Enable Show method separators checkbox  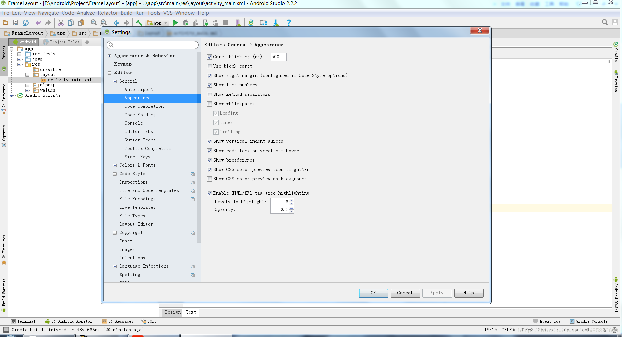click(210, 95)
